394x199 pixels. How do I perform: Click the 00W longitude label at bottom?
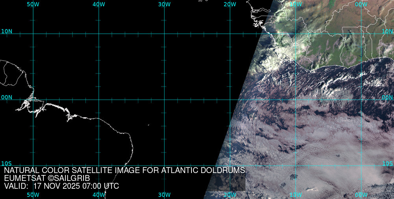(361, 195)
